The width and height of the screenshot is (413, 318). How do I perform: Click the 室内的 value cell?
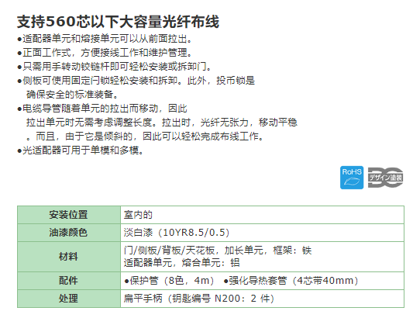(263, 215)
